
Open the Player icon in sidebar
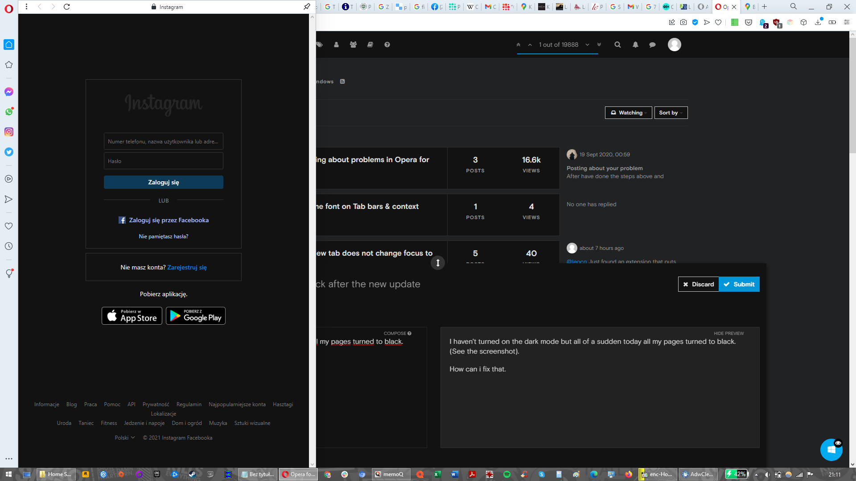pyautogui.click(x=9, y=179)
